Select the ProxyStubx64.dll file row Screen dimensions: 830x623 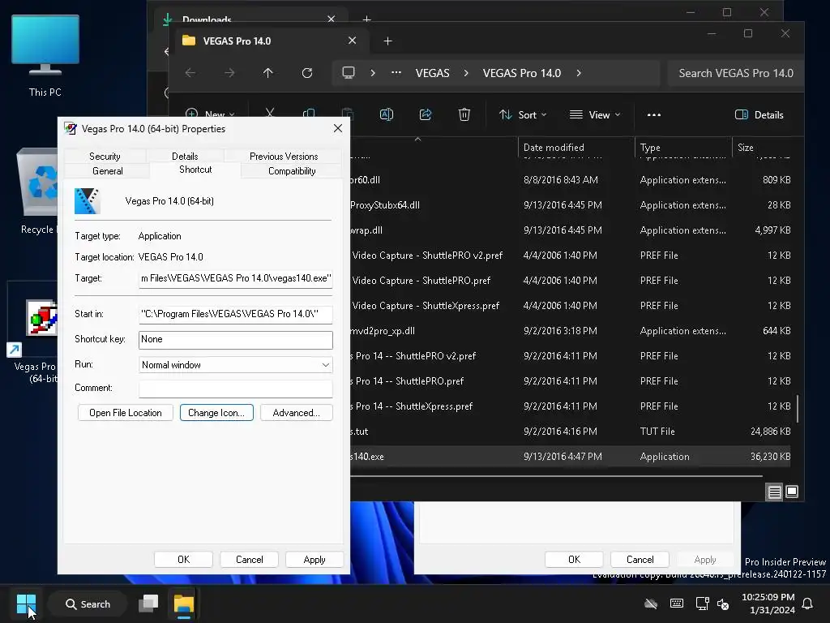click(x=570, y=205)
